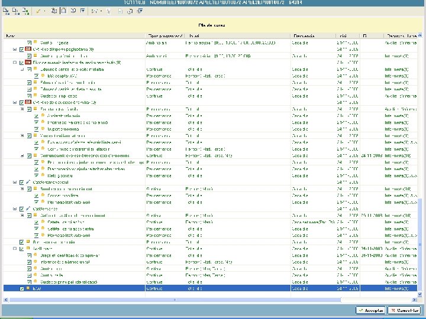Click the 25-11-2008 end date cell
Image resolution: width=426 pixels, height=319 pixels.
(x=372, y=216)
